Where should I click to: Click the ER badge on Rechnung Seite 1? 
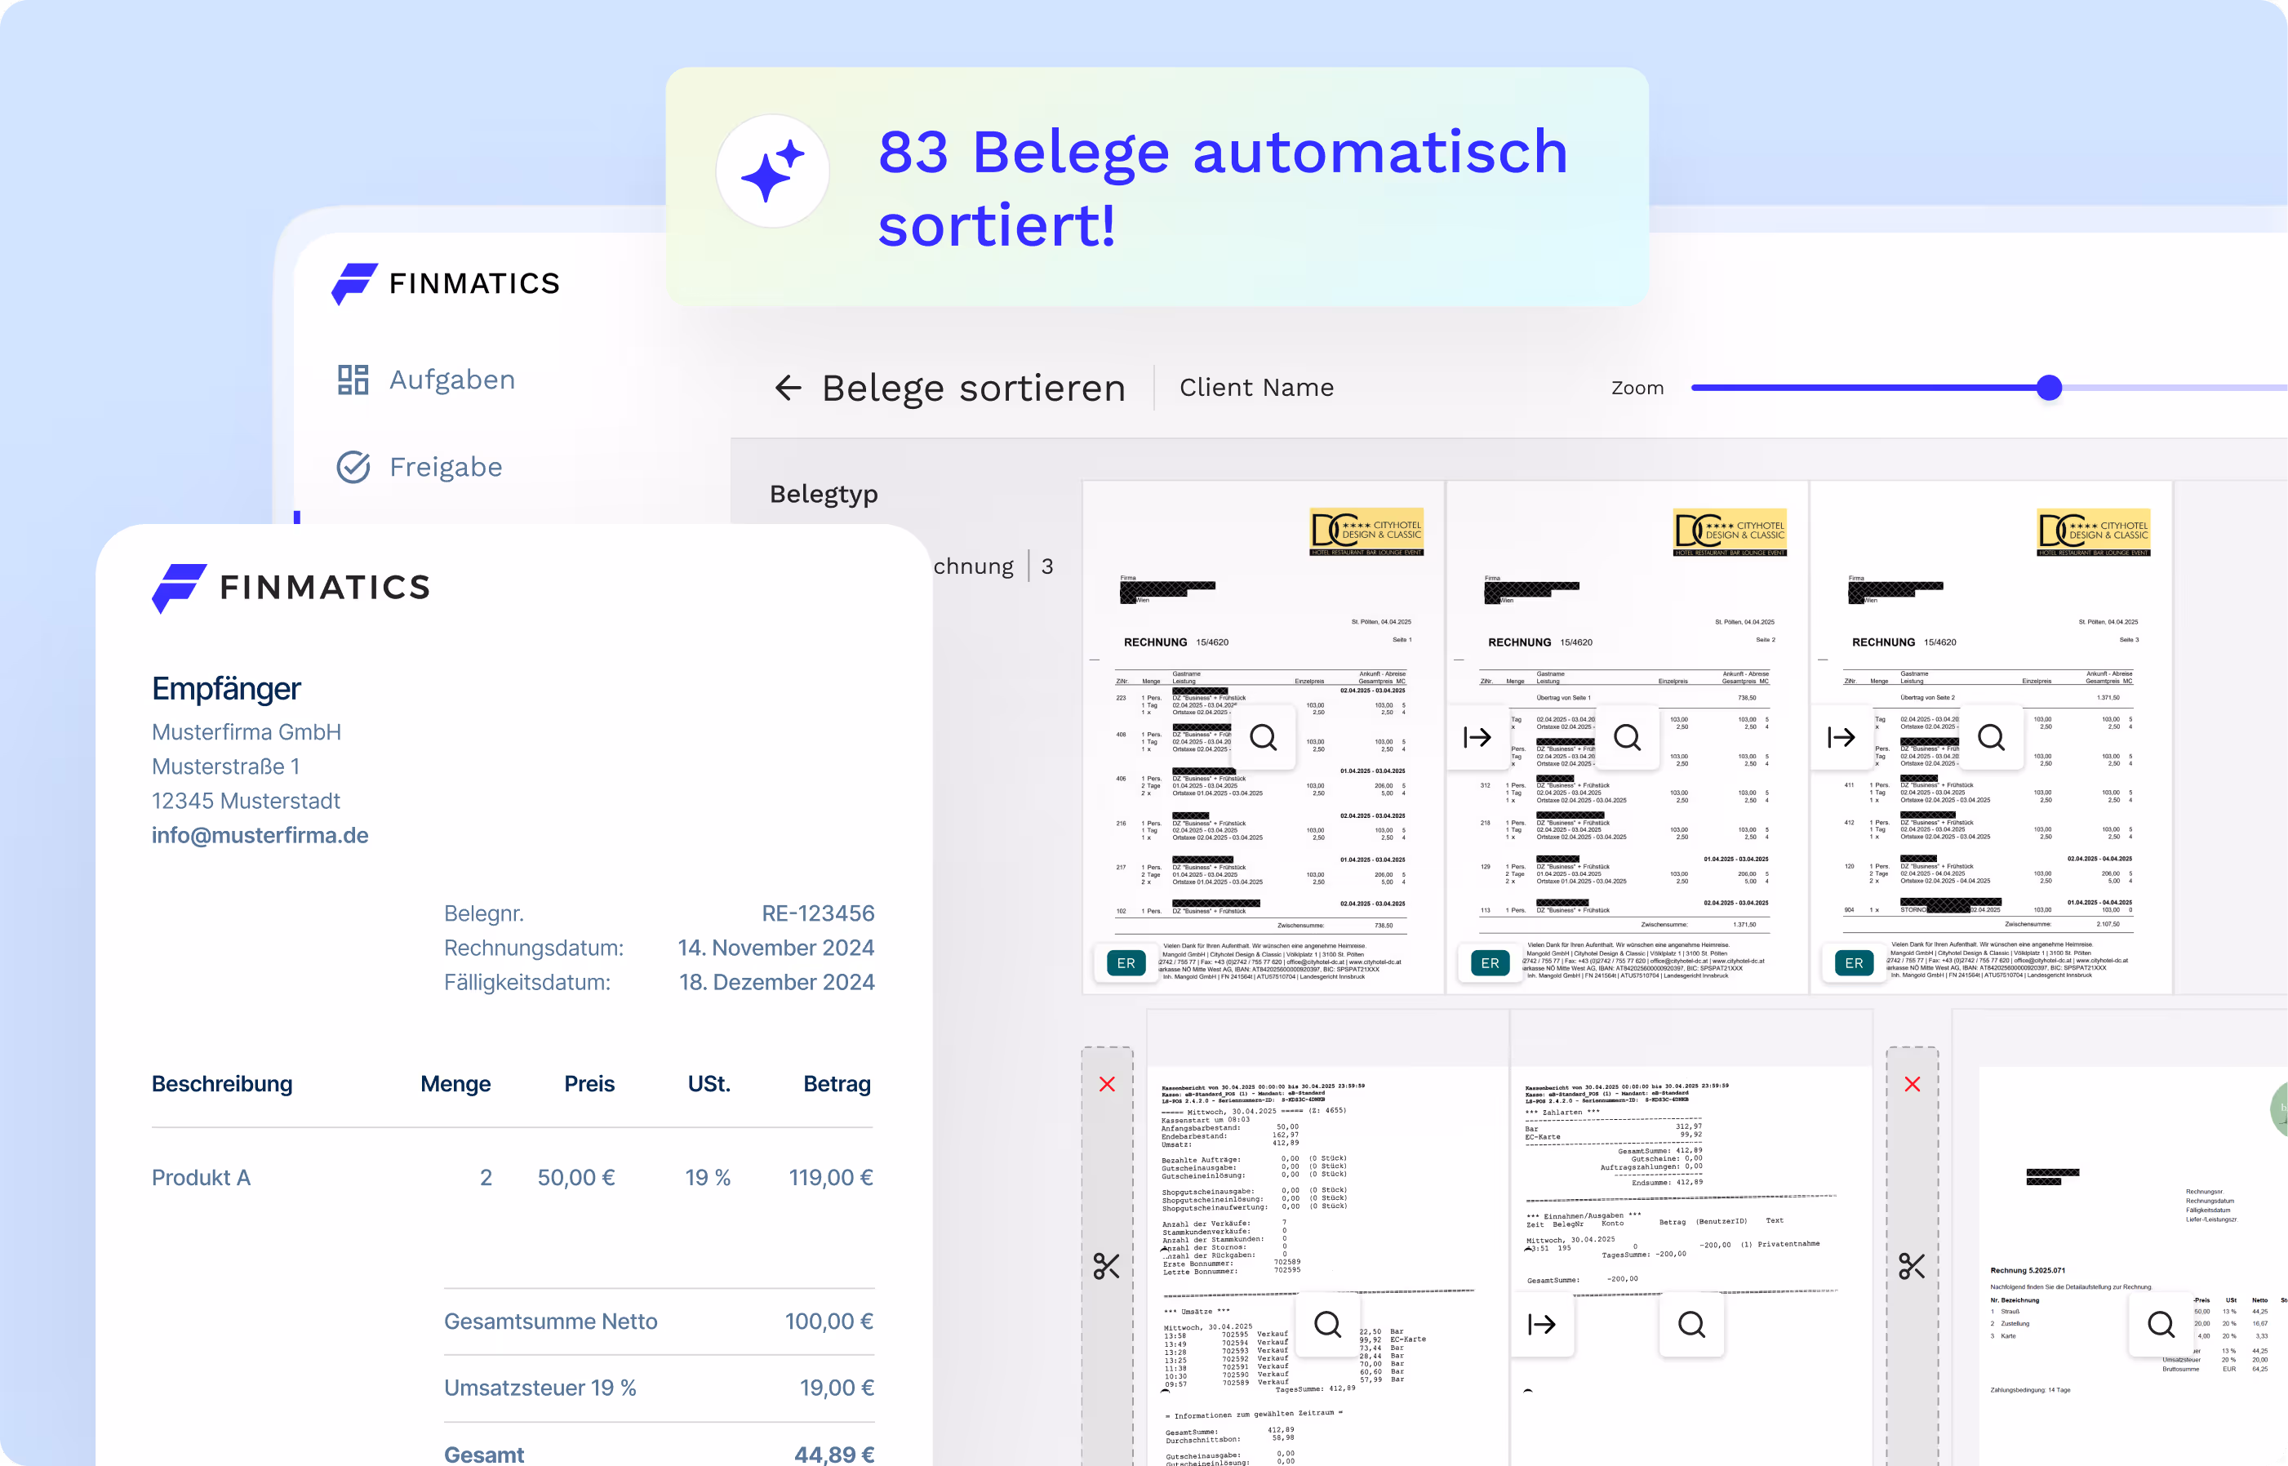(x=1126, y=963)
